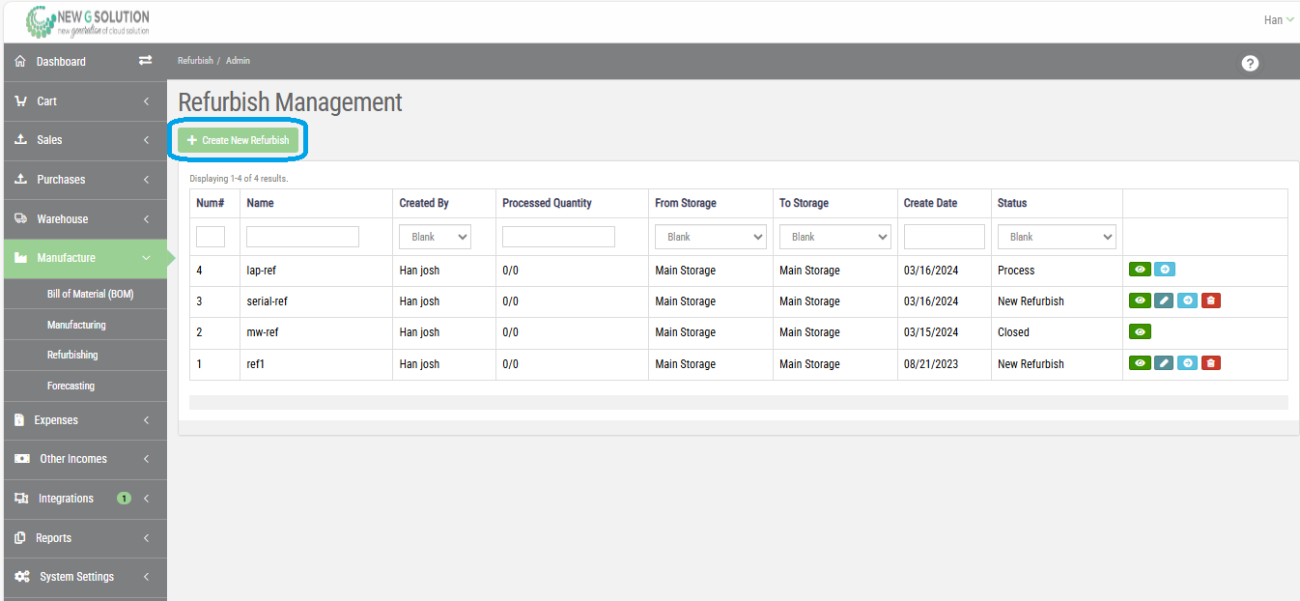Viewport: 1300px width, 601px height.
Task: Click the Warehouse truck icon
Action: [21, 218]
